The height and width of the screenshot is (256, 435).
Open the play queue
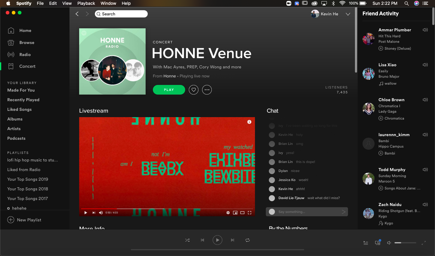tap(366, 243)
